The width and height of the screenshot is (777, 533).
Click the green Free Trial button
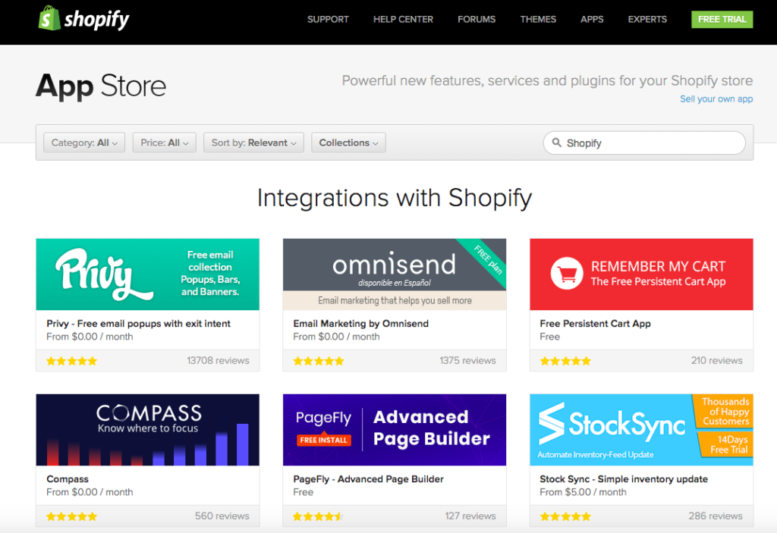[x=722, y=19]
